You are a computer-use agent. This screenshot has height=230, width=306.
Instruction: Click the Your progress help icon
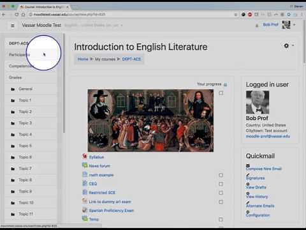point(226,84)
